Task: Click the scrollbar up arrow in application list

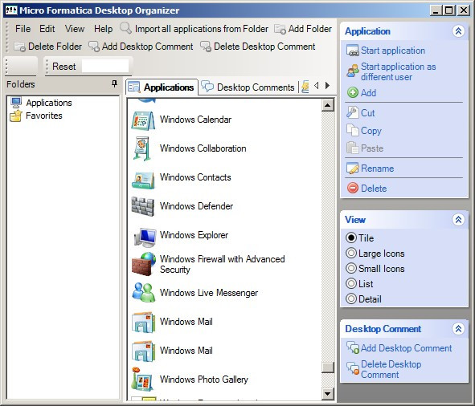Action: pyautogui.click(x=327, y=106)
